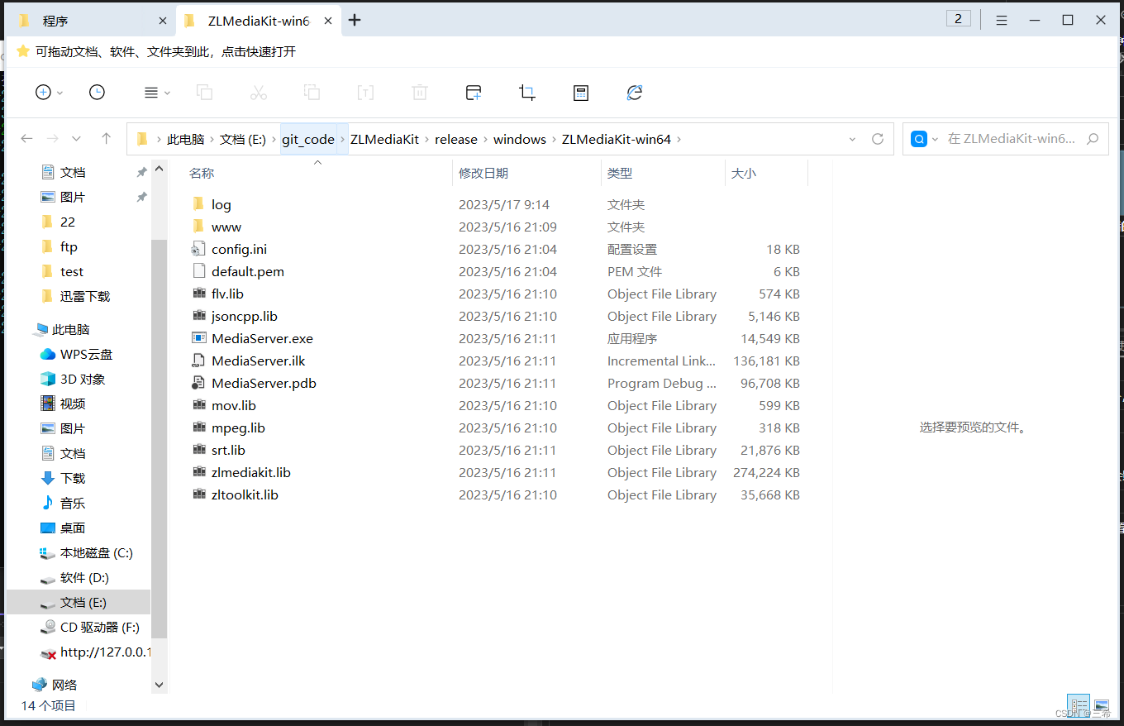1124x726 pixels.
Task: Click the new window toolbar icon
Action: click(474, 93)
